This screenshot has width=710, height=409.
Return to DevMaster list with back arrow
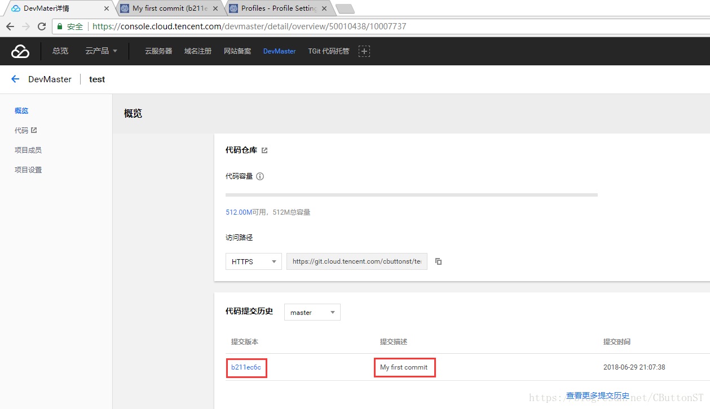[15, 79]
